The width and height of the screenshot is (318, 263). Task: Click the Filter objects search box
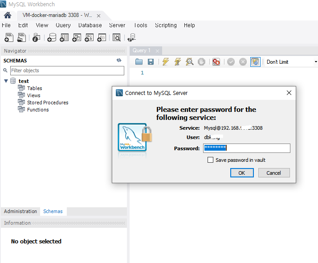point(67,70)
